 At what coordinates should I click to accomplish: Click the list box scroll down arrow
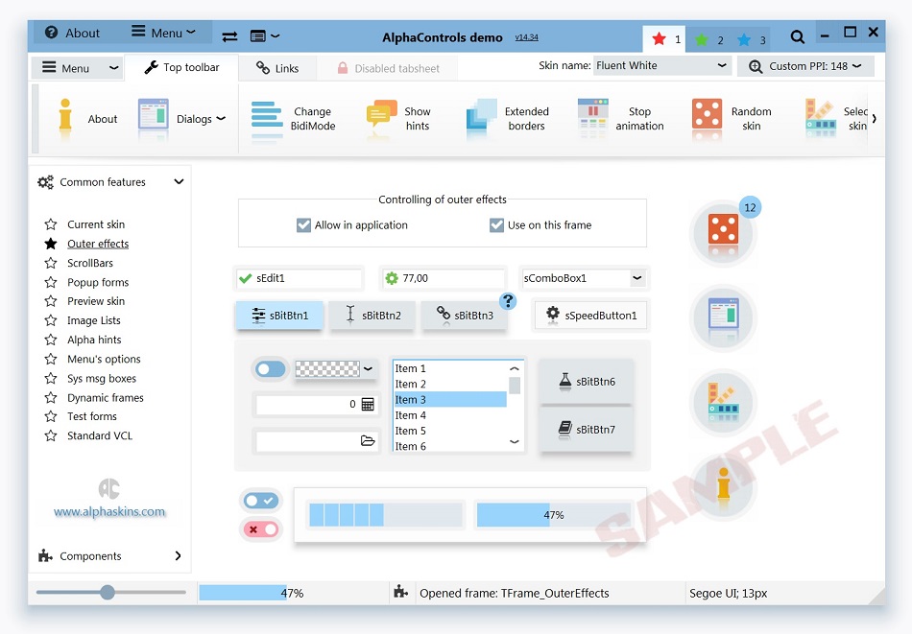515,441
